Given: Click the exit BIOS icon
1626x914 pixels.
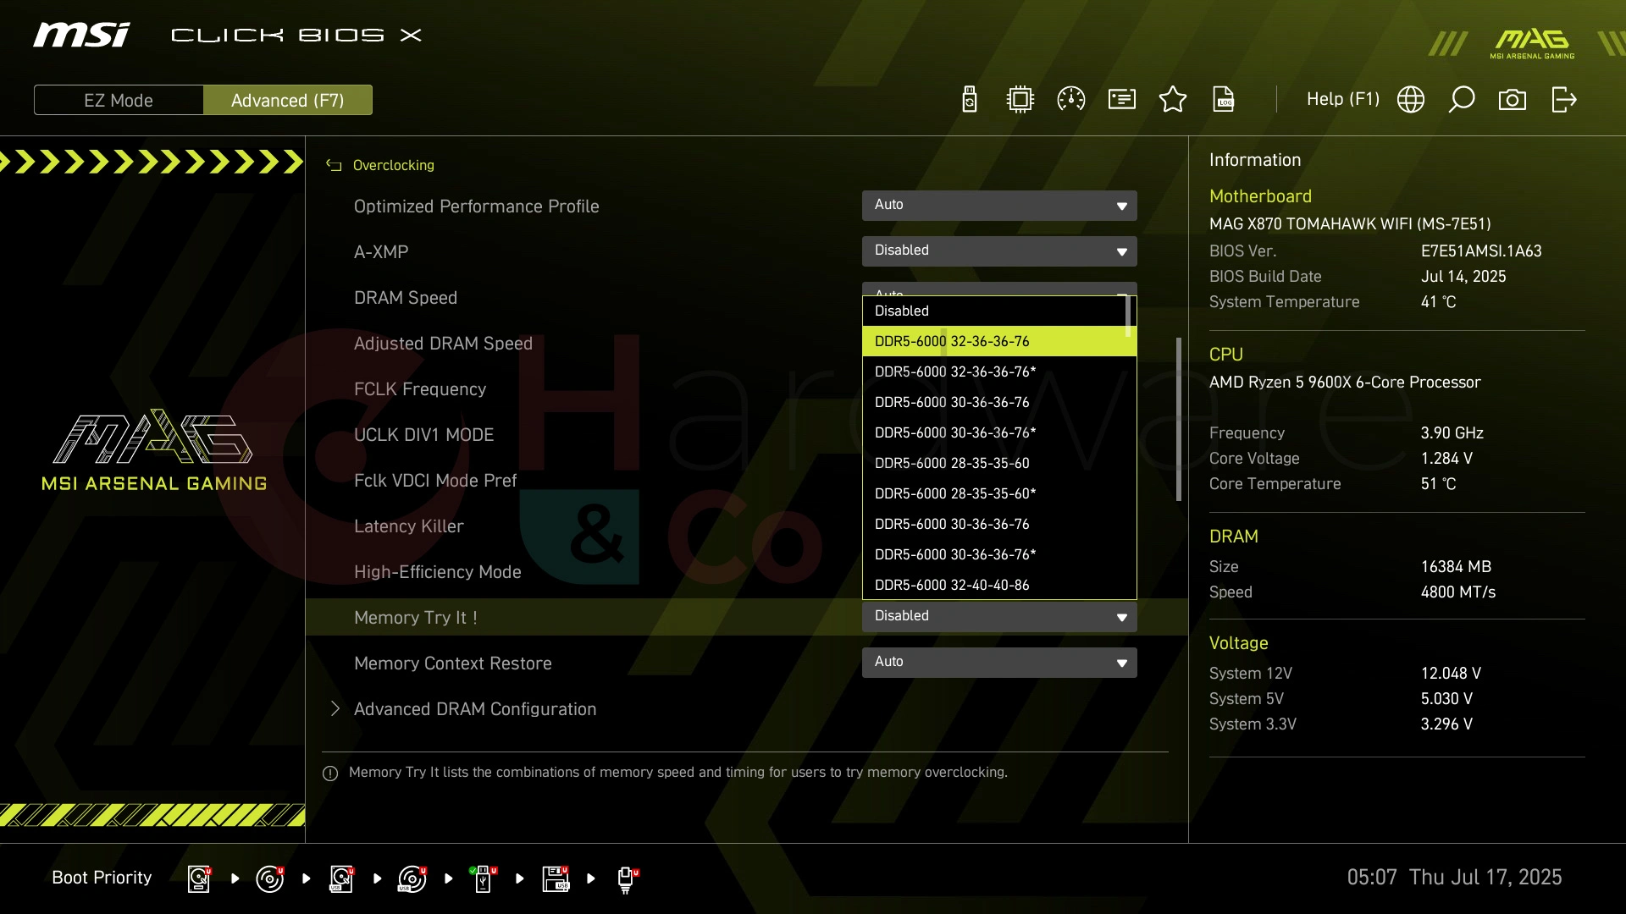Looking at the screenshot, I should tap(1564, 99).
